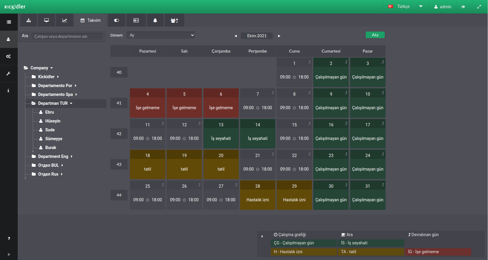Click the ID card icon tab
The width and height of the screenshot is (488, 260).
tap(136, 20)
